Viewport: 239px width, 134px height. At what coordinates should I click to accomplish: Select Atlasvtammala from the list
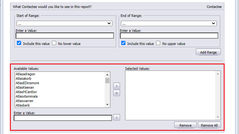(x=26, y=96)
